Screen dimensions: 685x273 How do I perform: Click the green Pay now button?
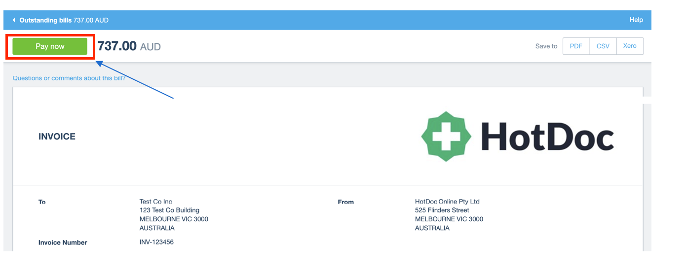tap(50, 46)
